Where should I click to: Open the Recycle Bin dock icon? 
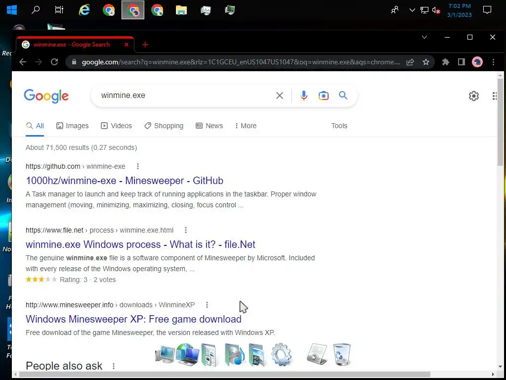click(342, 354)
